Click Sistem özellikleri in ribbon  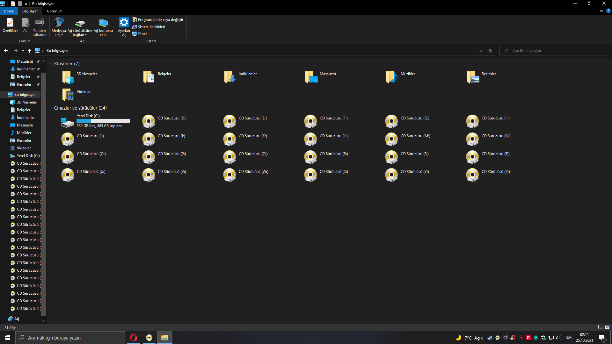tap(151, 27)
